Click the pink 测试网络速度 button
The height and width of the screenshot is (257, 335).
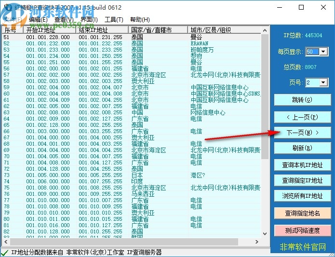click(302, 230)
